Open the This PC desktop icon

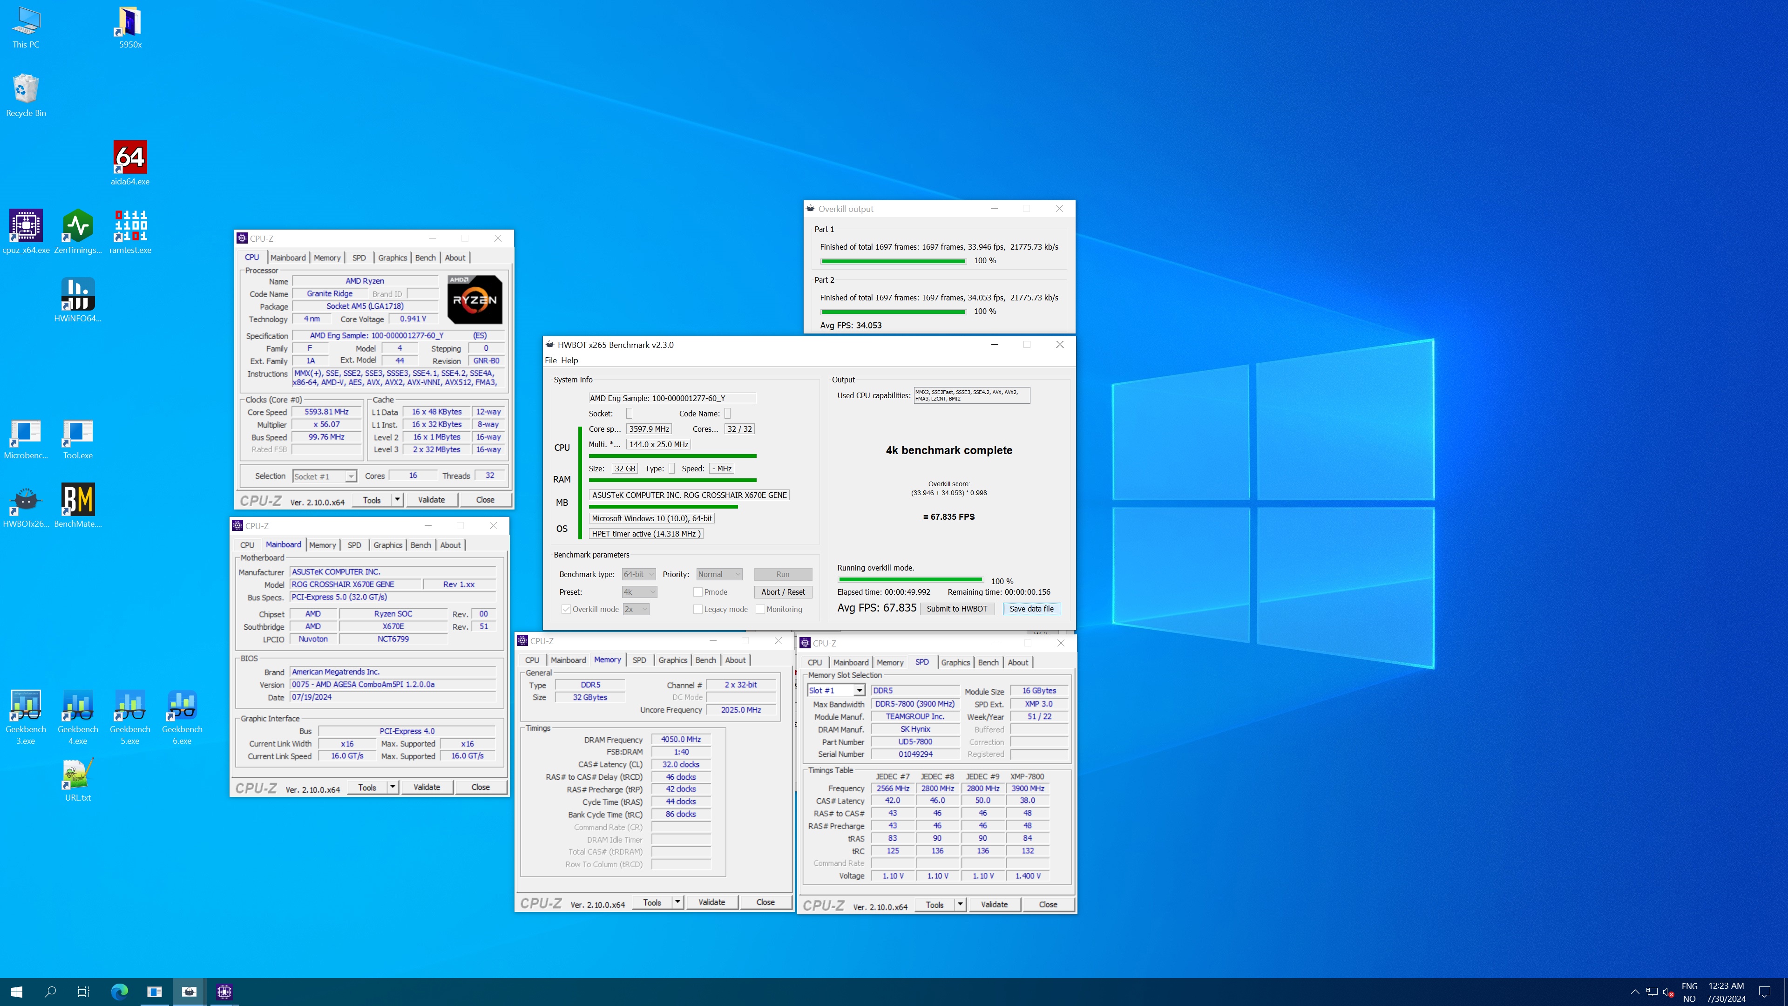[x=26, y=27]
